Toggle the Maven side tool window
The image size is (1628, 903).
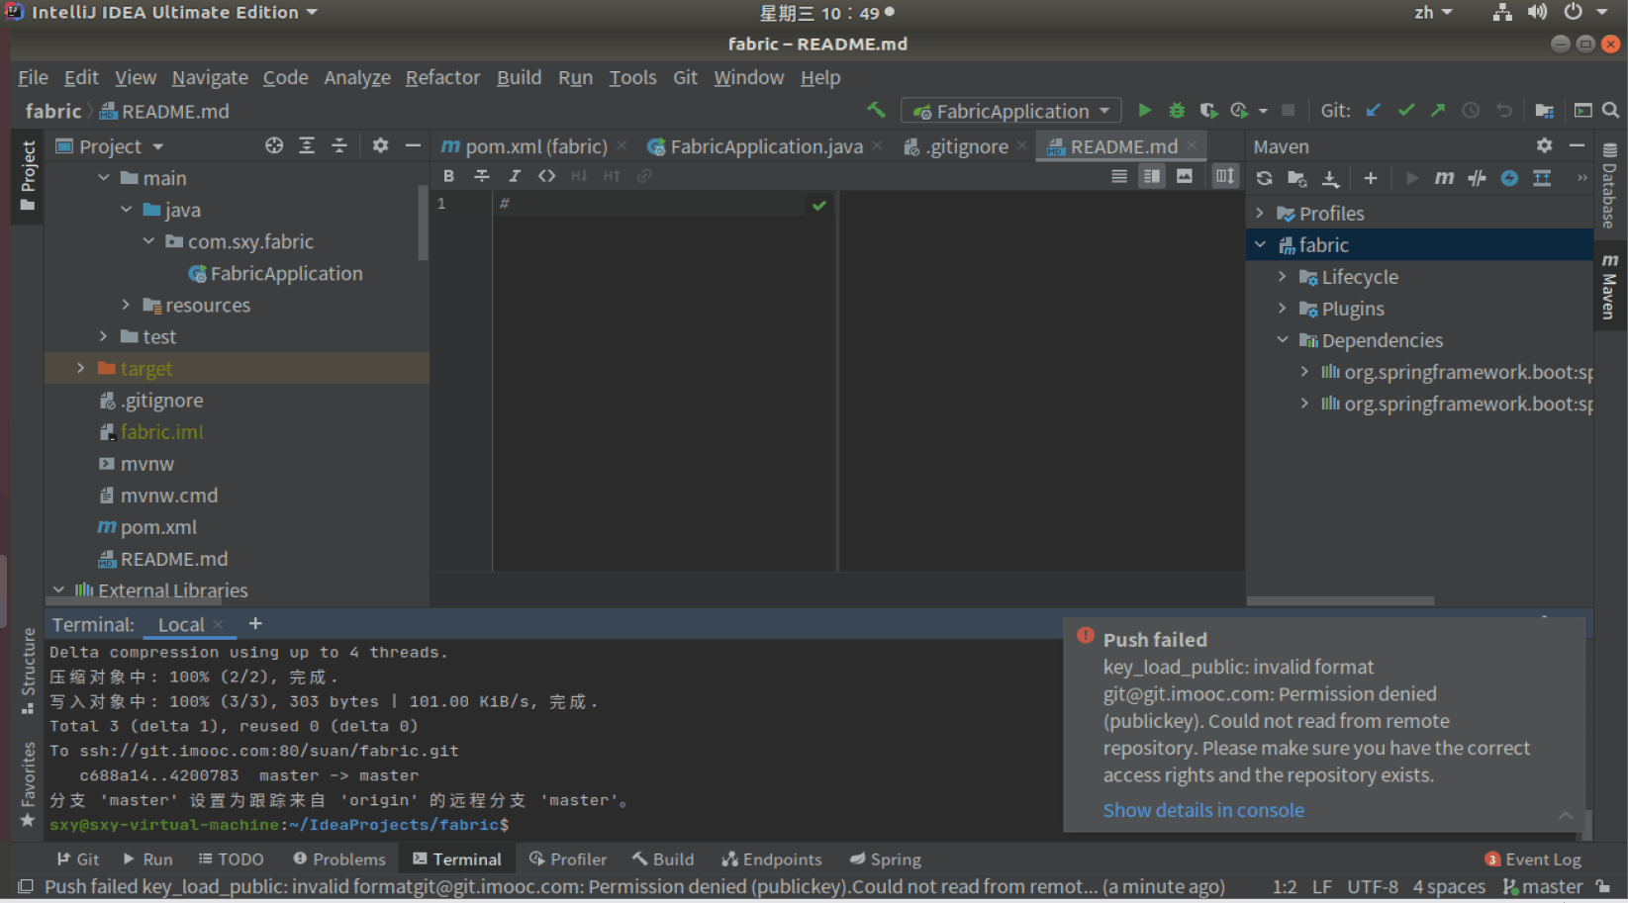tap(1610, 287)
